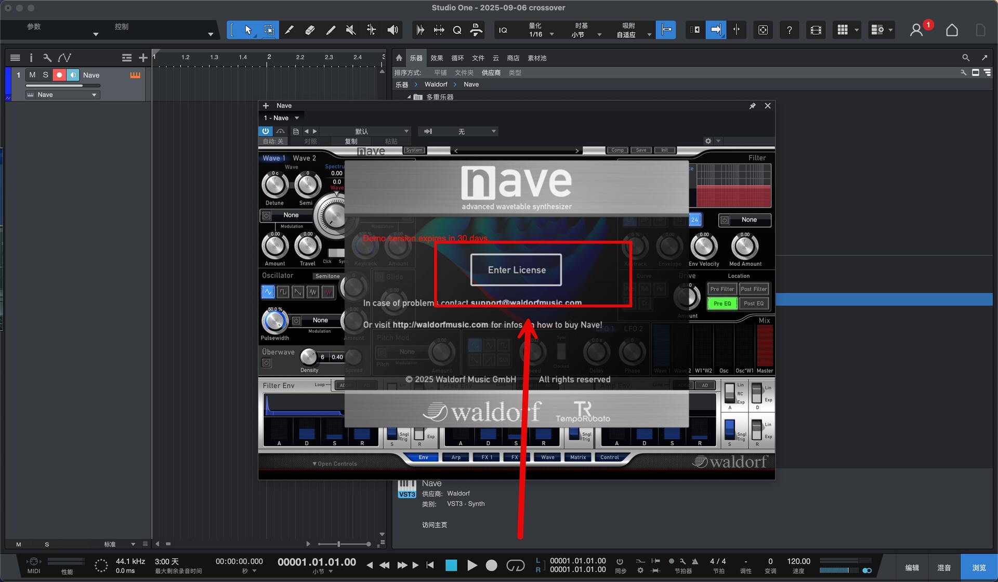This screenshot has width=998, height=582.
Task: Open the Control page tab
Action: 609,457
